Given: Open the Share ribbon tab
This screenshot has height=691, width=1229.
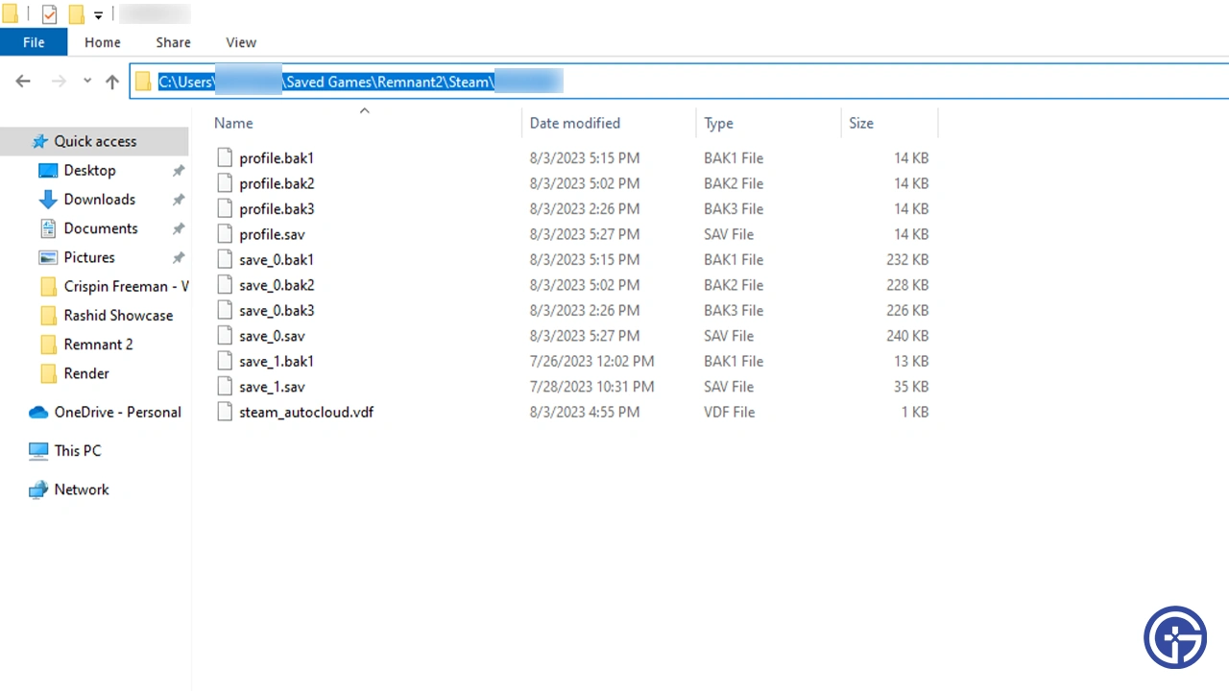Looking at the screenshot, I should [173, 42].
